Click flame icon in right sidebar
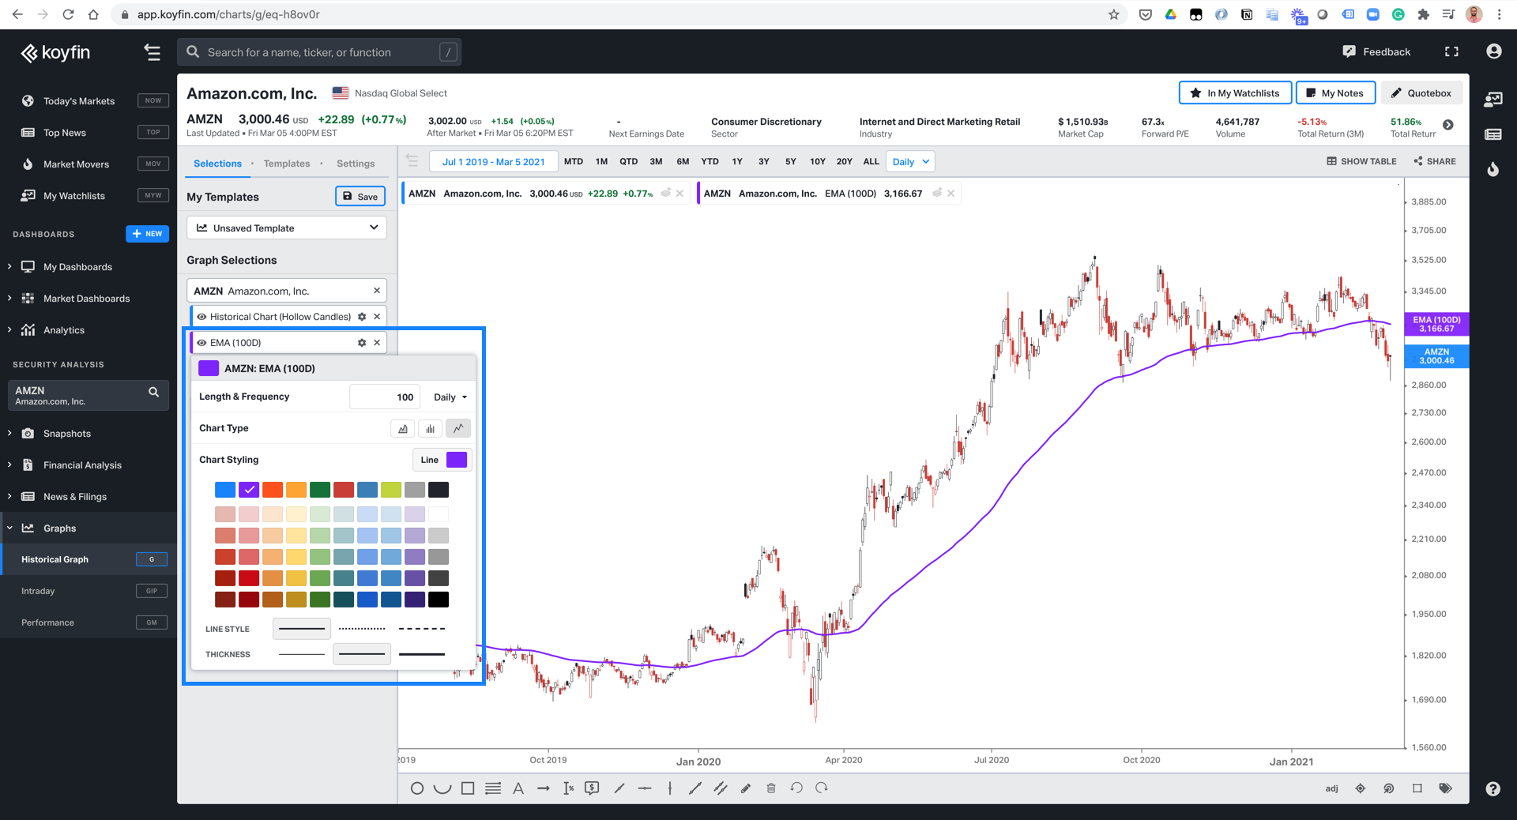The image size is (1517, 820). coord(1493,168)
